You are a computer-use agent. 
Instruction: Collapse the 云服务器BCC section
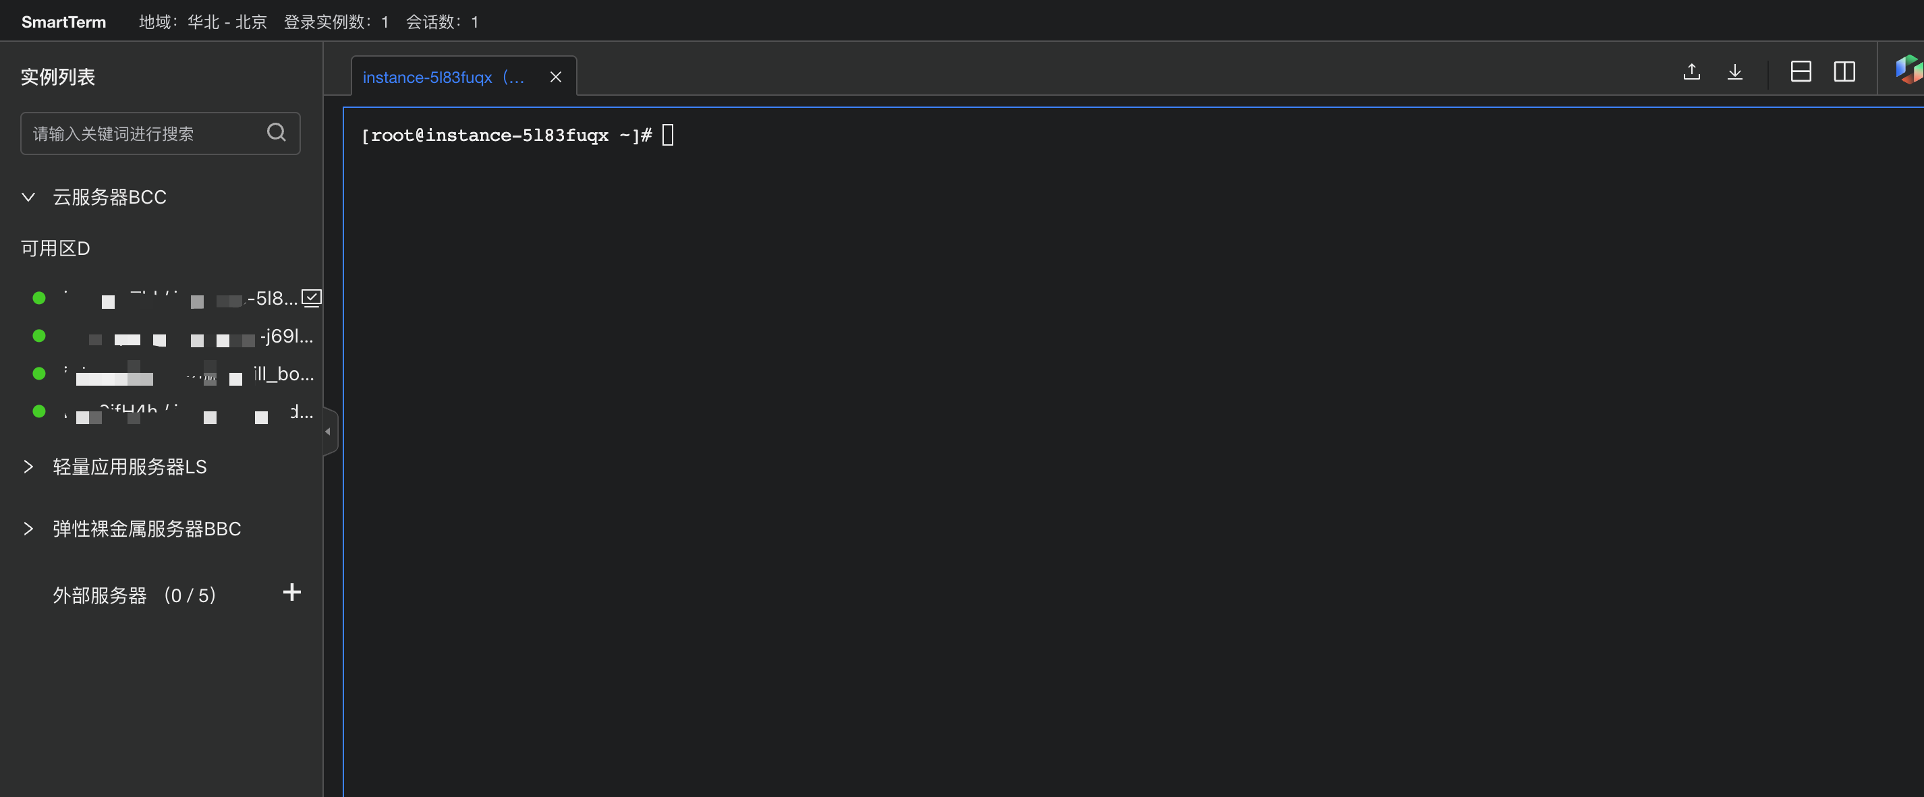point(28,197)
